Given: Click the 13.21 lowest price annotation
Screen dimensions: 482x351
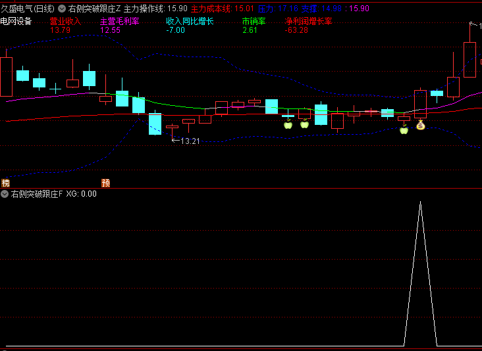Looking at the screenshot, I should pyautogui.click(x=190, y=141).
